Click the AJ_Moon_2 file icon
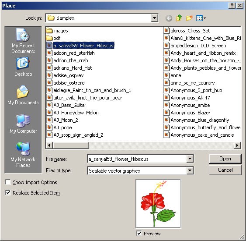Screen dimensions: 246x241 coord(49,120)
